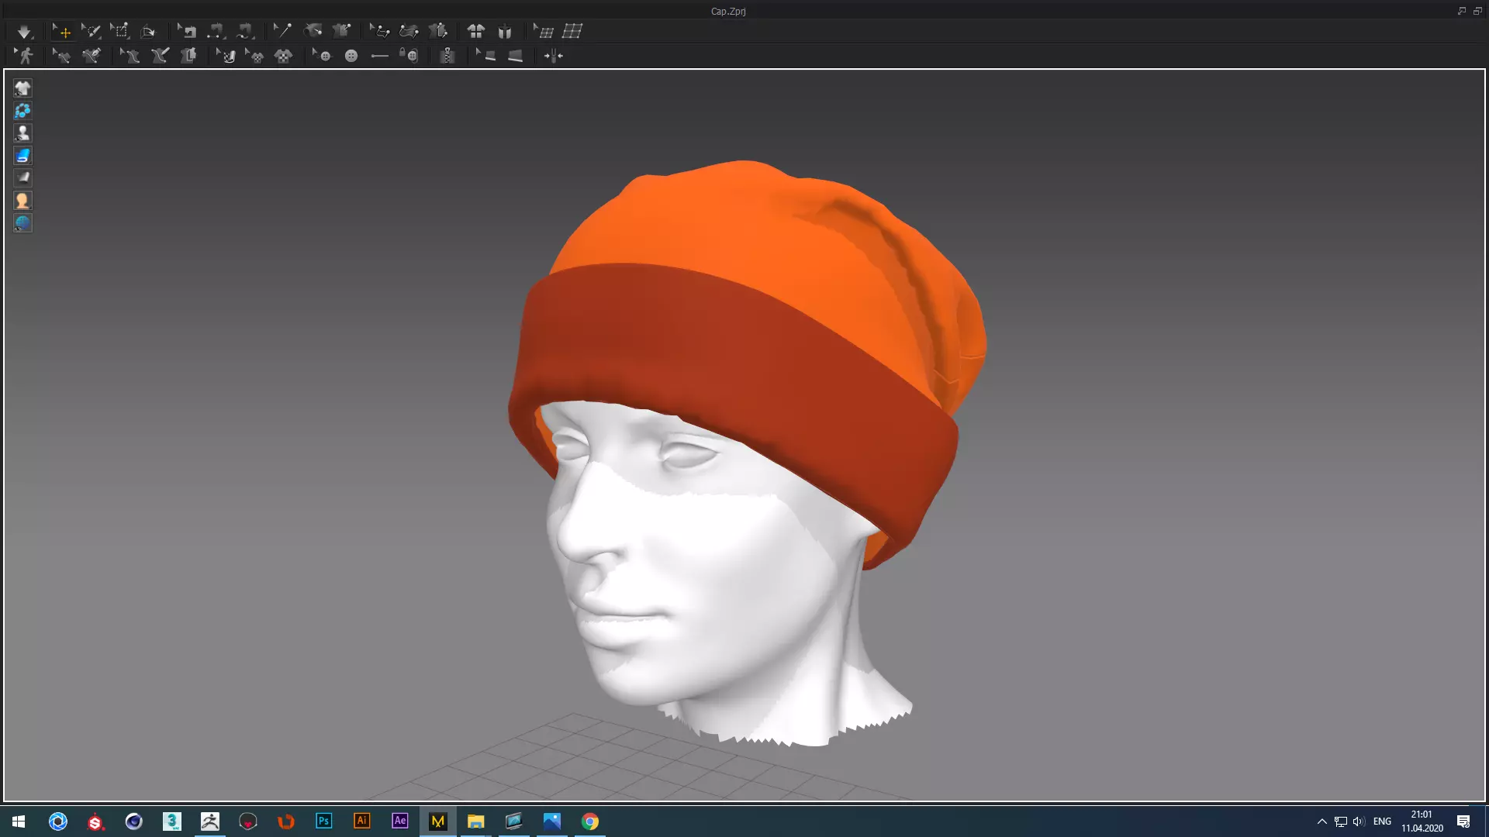
Task: Click the Simulate down-arrow tool
Action: pyautogui.click(x=24, y=32)
